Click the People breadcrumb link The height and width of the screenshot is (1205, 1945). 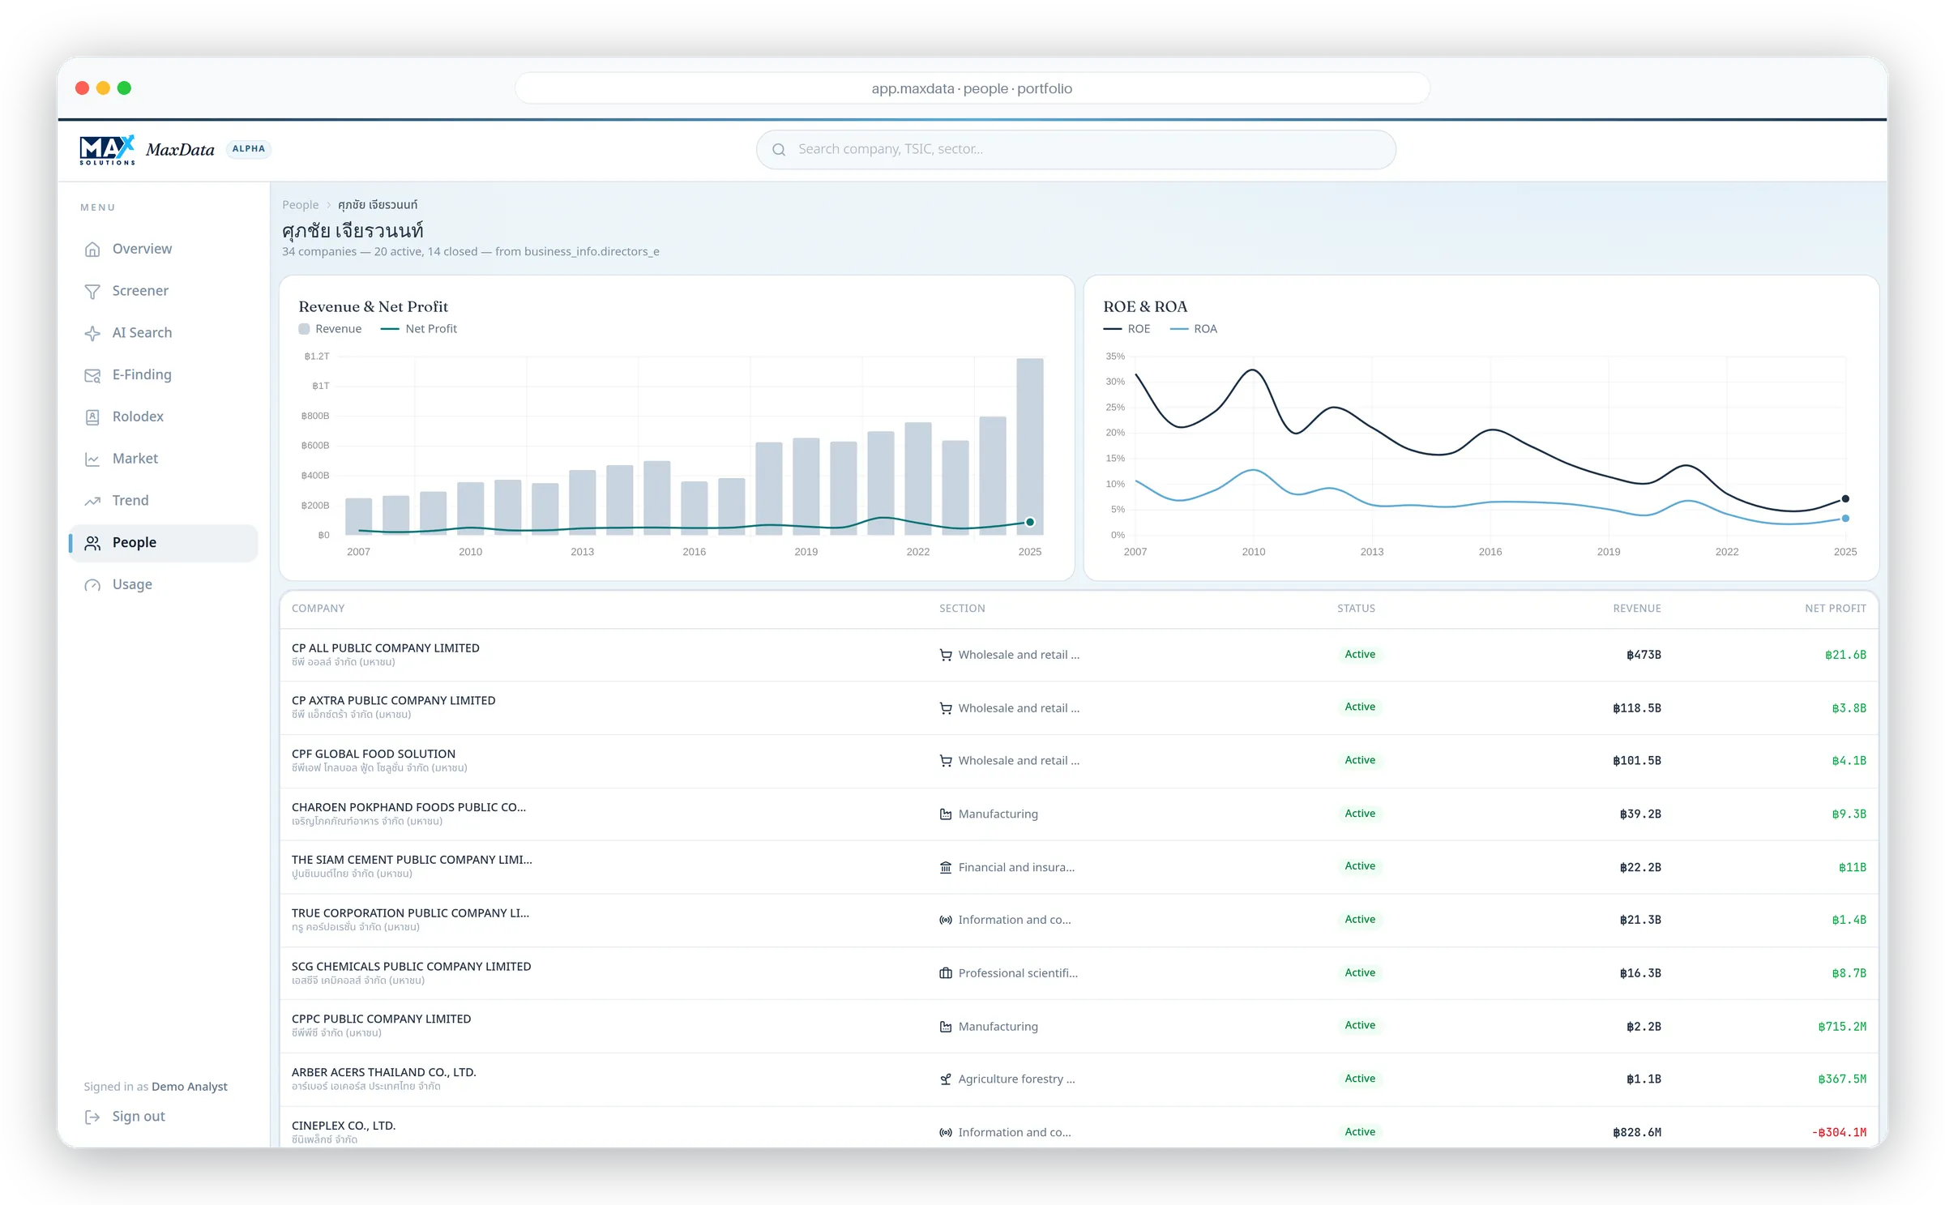[300, 205]
